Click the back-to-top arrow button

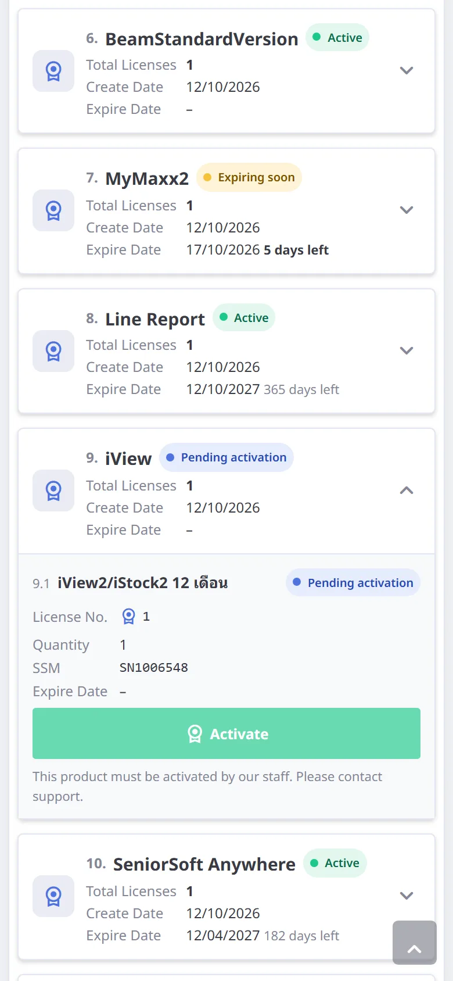tap(415, 943)
